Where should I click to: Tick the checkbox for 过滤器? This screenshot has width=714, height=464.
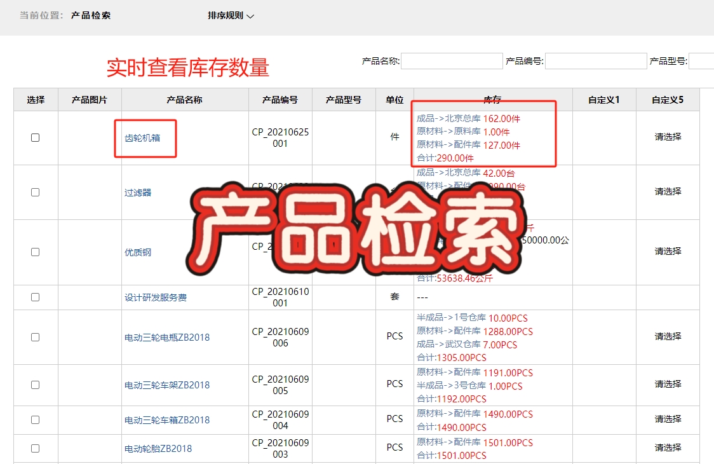pos(35,193)
